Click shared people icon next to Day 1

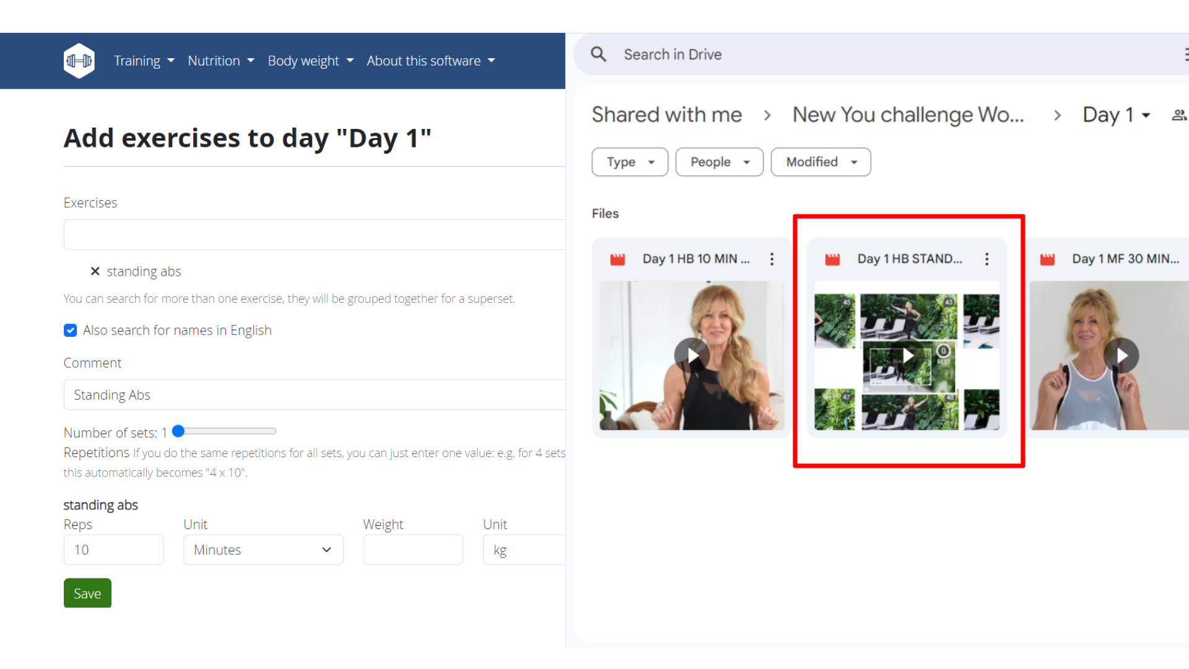click(x=1178, y=115)
